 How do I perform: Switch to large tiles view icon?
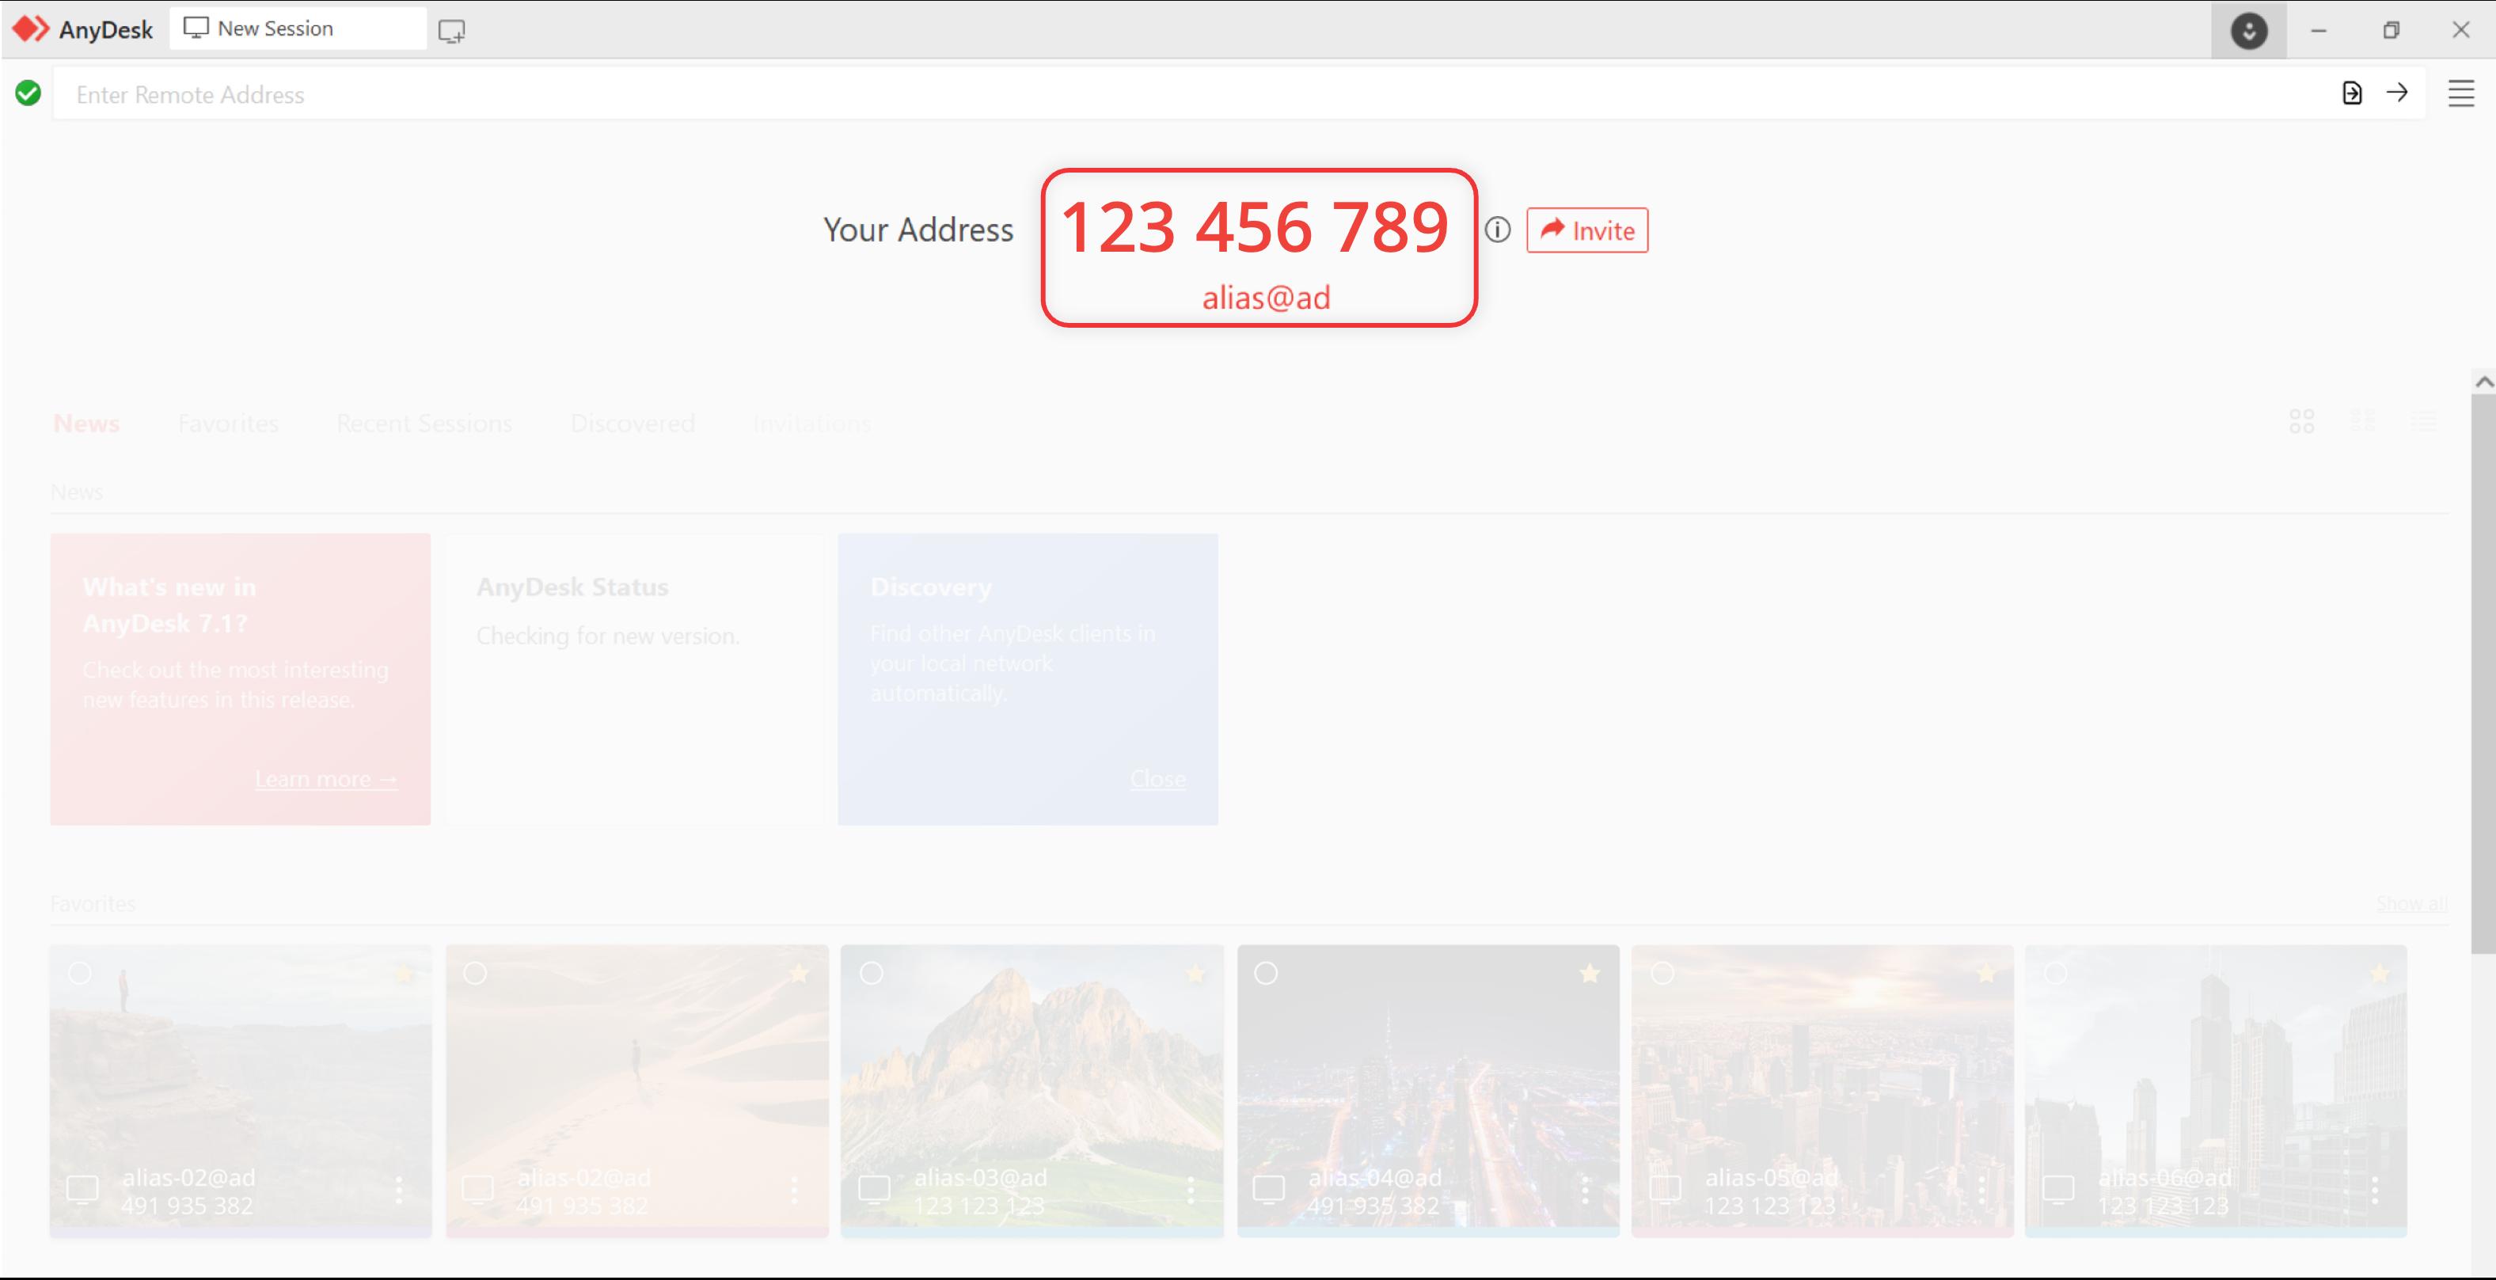coord(2302,421)
